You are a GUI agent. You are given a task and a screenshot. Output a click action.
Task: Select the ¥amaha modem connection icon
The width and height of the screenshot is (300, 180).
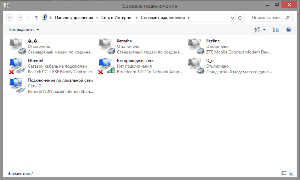(x=107, y=46)
